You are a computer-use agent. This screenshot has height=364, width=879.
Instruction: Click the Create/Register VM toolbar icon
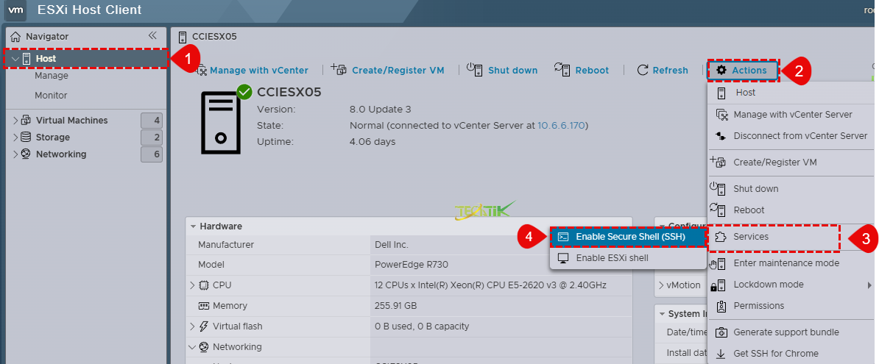[x=339, y=69]
